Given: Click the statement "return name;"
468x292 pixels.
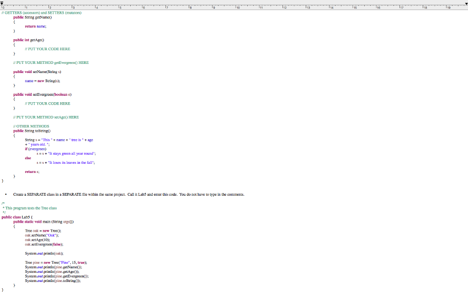Looking at the screenshot, I should [36, 26].
